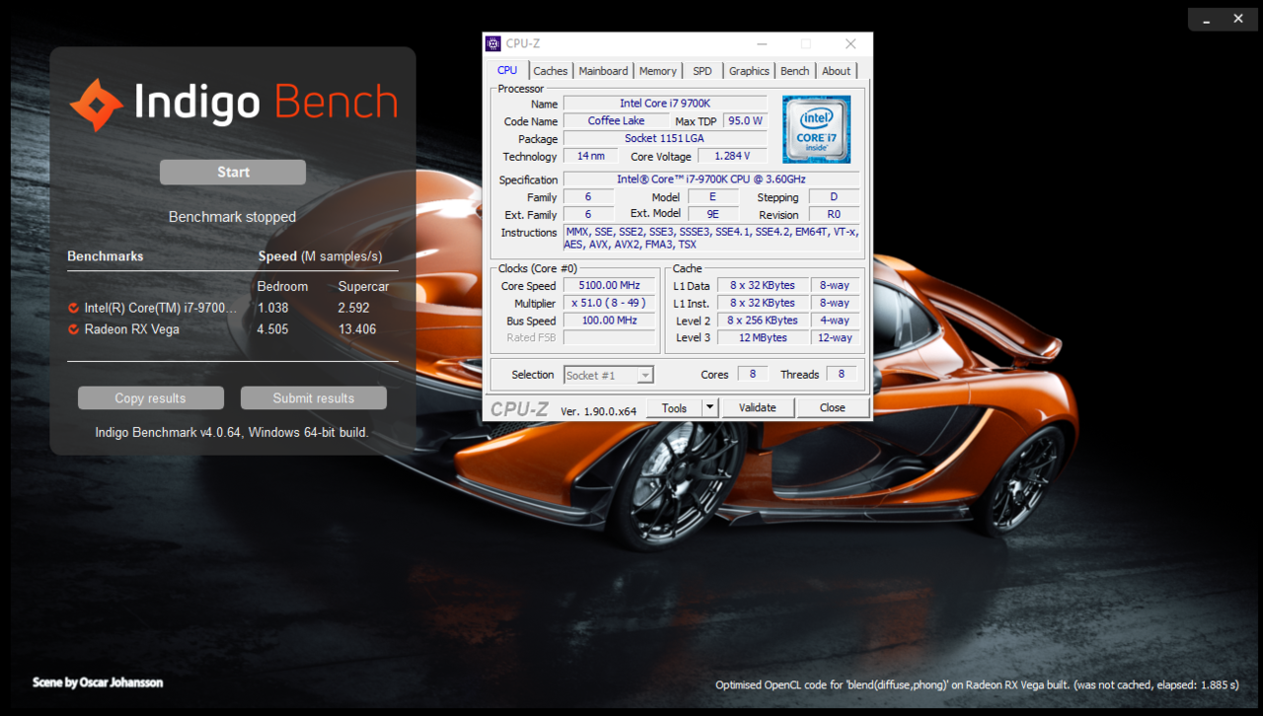Click the Core Speed value 5100.00 MHz
The height and width of the screenshot is (716, 1263).
[x=610, y=286]
